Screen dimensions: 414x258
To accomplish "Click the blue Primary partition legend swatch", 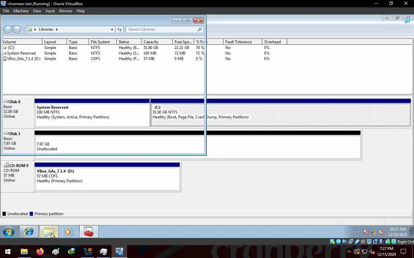I will pyautogui.click(x=31, y=214).
